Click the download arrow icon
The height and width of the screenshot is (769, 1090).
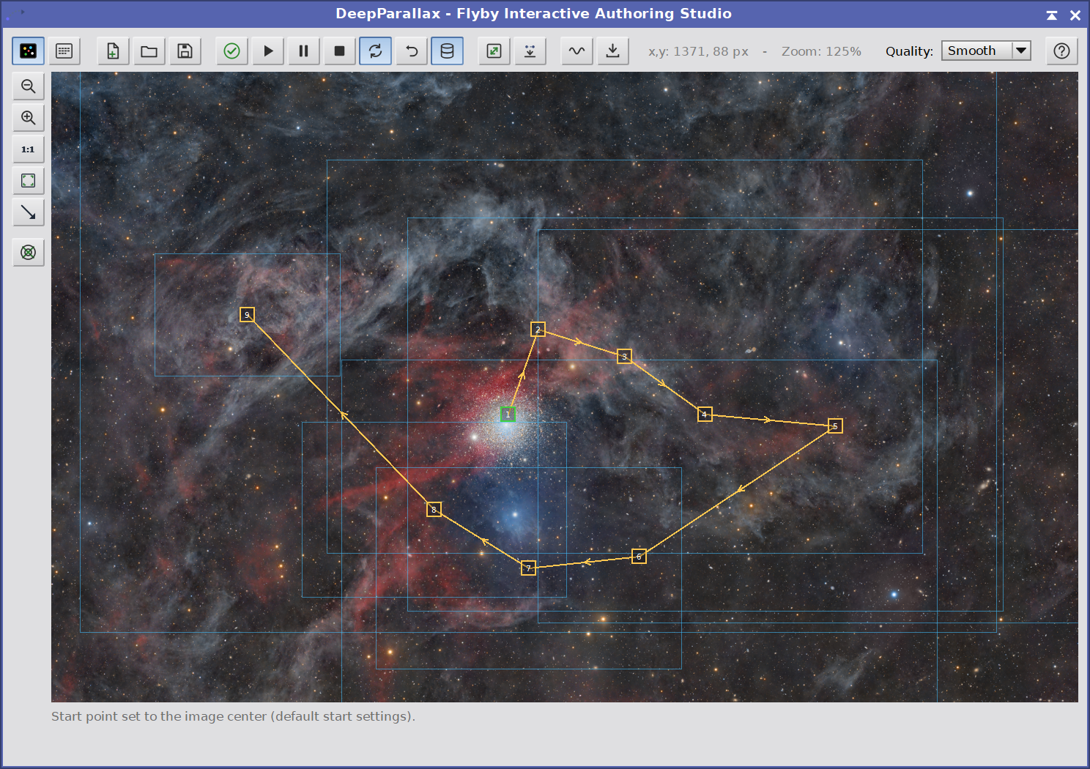point(612,51)
